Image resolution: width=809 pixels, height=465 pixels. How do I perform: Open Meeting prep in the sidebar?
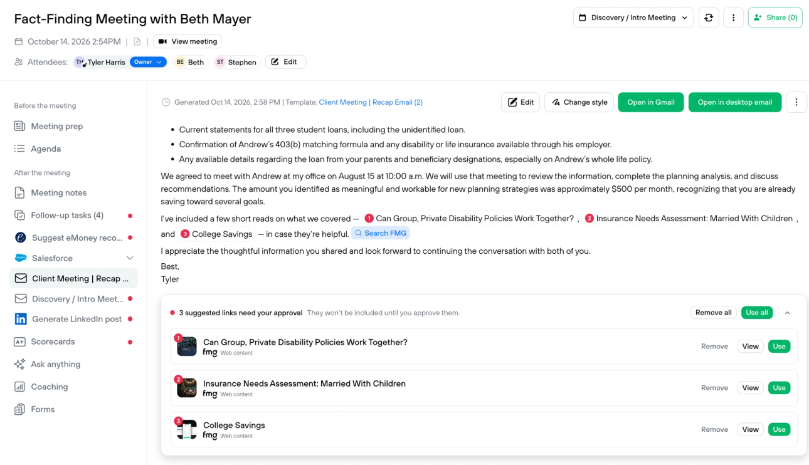56,126
